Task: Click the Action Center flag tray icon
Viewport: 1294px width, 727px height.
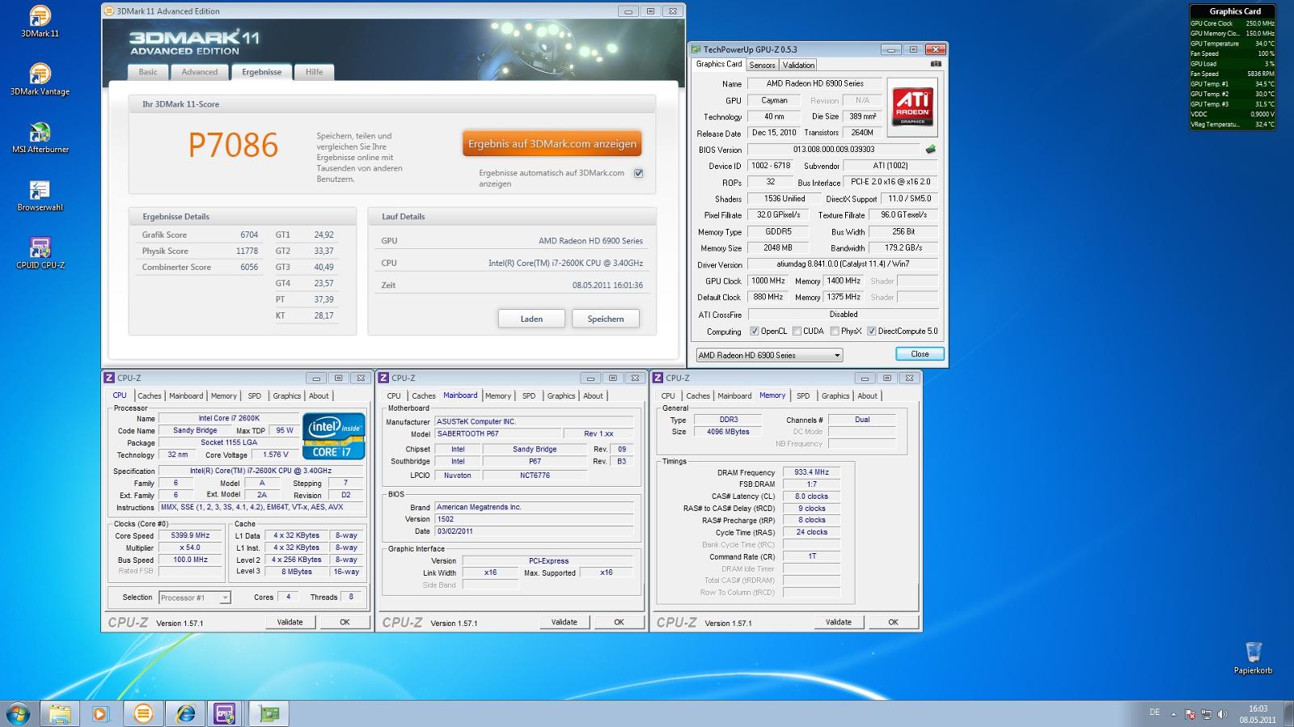Action: (1190, 715)
